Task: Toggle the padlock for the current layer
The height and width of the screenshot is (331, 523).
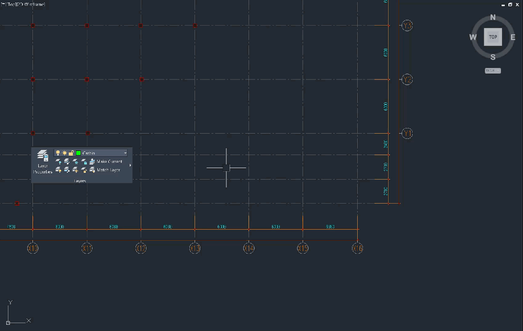Action: coord(71,153)
